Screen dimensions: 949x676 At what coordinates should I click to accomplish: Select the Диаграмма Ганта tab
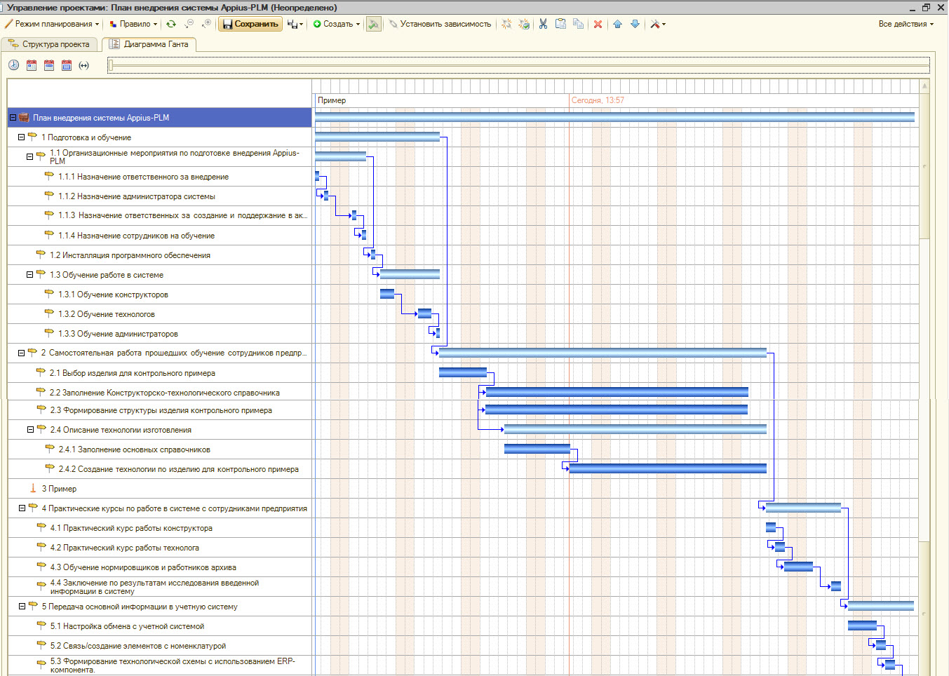point(149,44)
